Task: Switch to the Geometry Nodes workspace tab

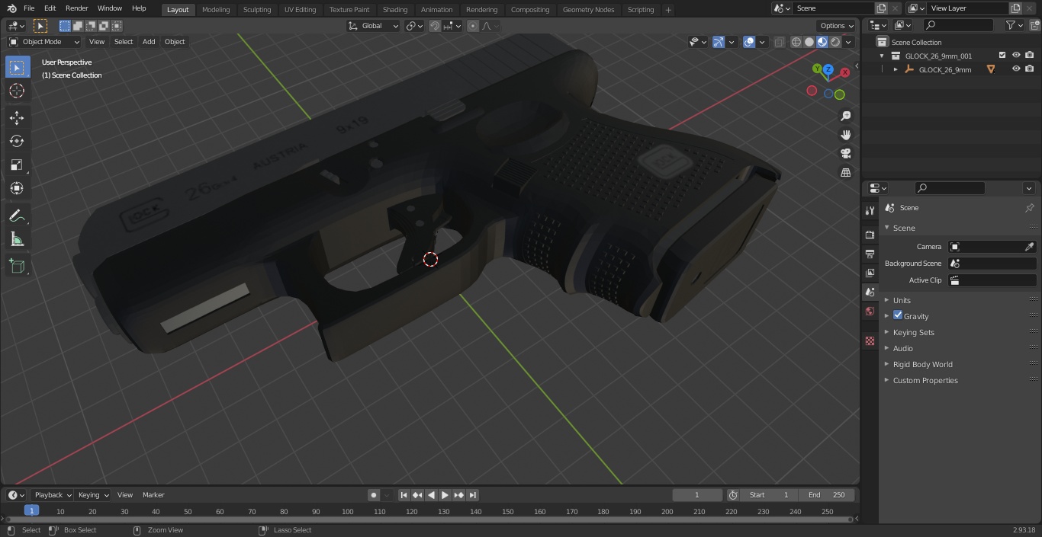Action: pyautogui.click(x=588, y=9)
